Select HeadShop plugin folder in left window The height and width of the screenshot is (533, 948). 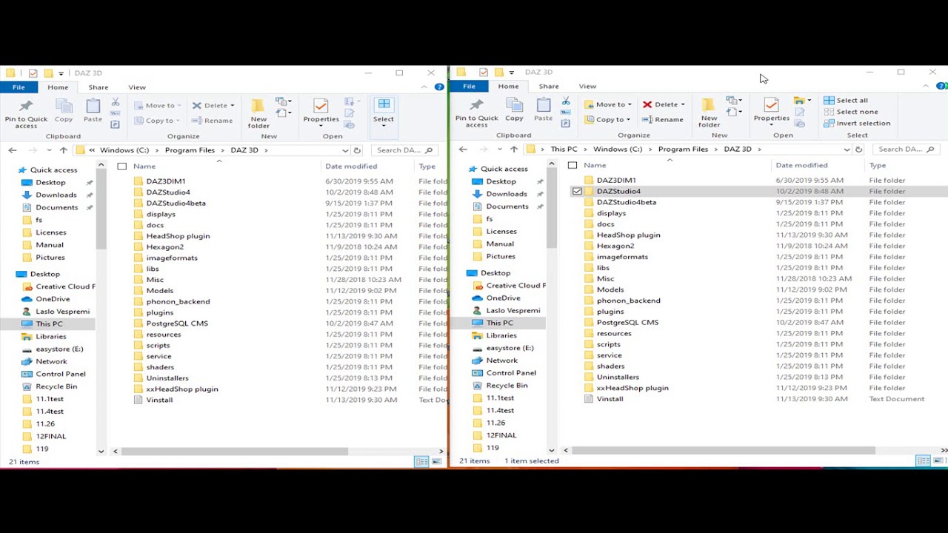pos(178,236)
